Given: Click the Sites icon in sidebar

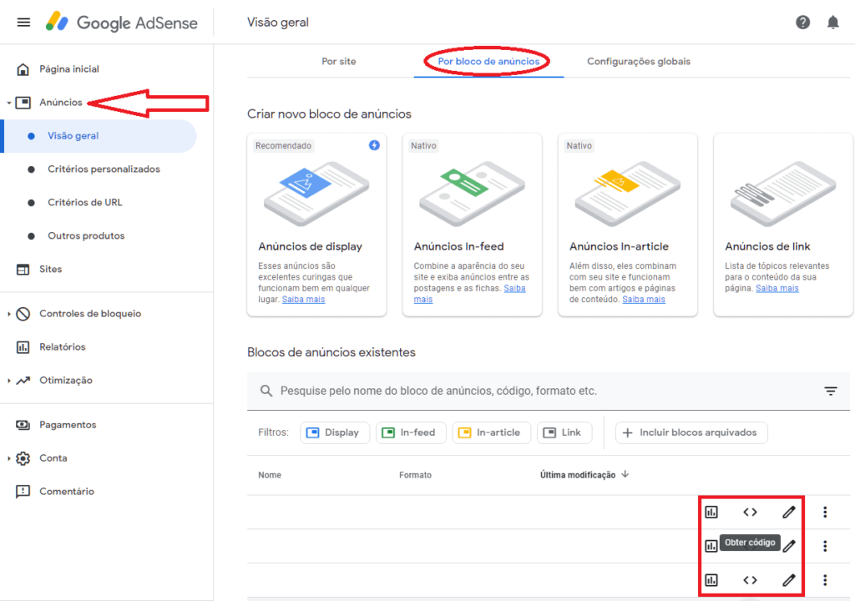Looking at the screenshot, I should (x=23, y=270).
